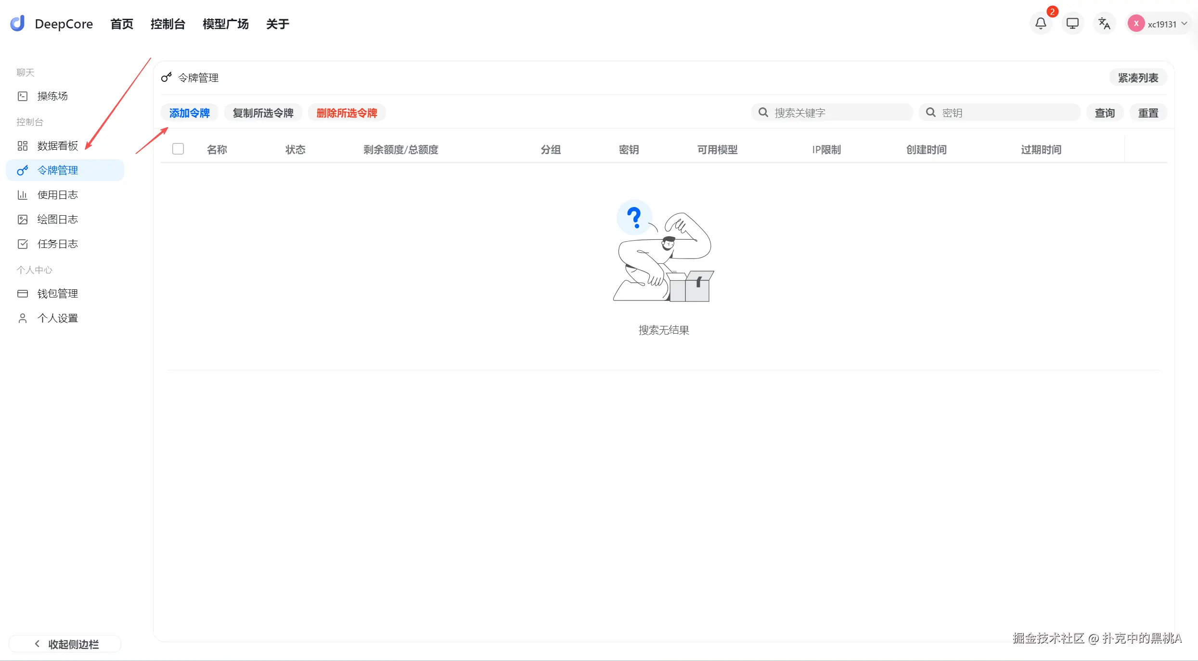The width and height of the screenshot is (1198, 661).
Task: Go to 数据看板 dashboard item
Action: click(57, 146)
